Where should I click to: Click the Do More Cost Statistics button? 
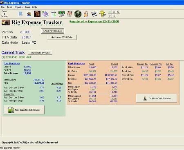click(x=157, y=99)
